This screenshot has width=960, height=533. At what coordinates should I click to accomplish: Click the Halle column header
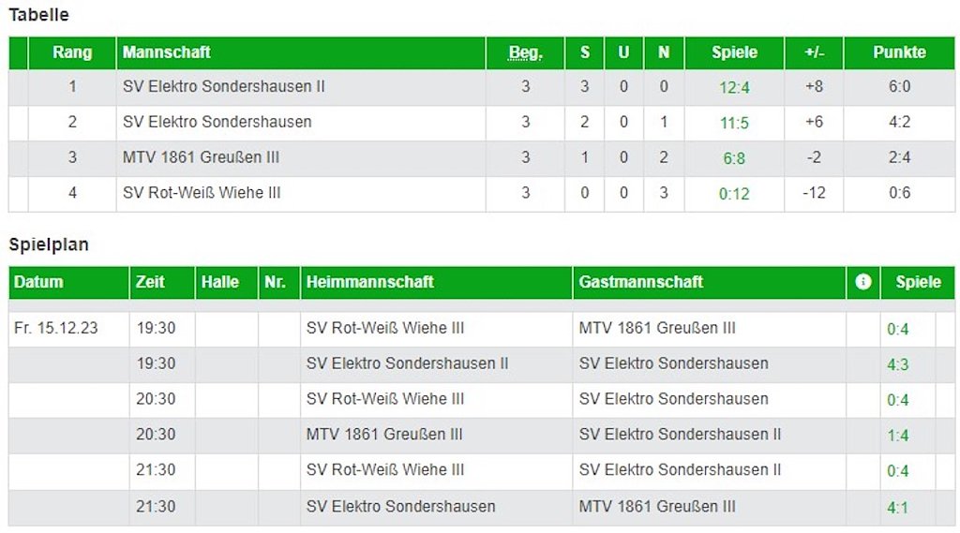[x=220, y=282]
